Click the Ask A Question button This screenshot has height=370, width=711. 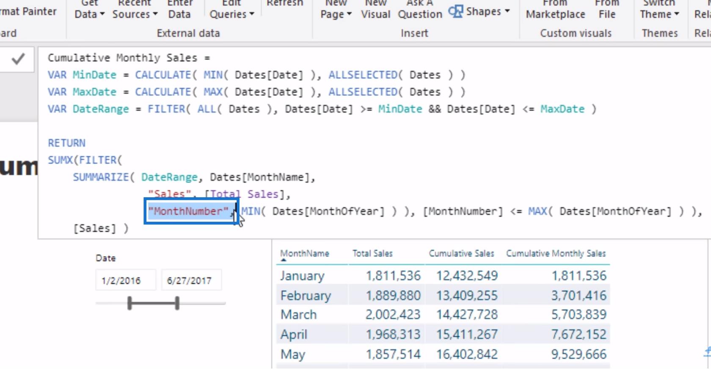420,9
